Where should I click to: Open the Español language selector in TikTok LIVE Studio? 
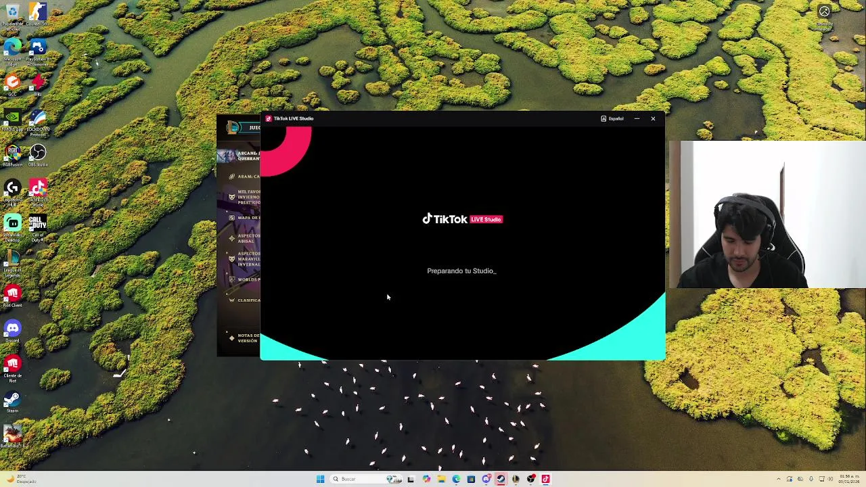click(612, 118)
